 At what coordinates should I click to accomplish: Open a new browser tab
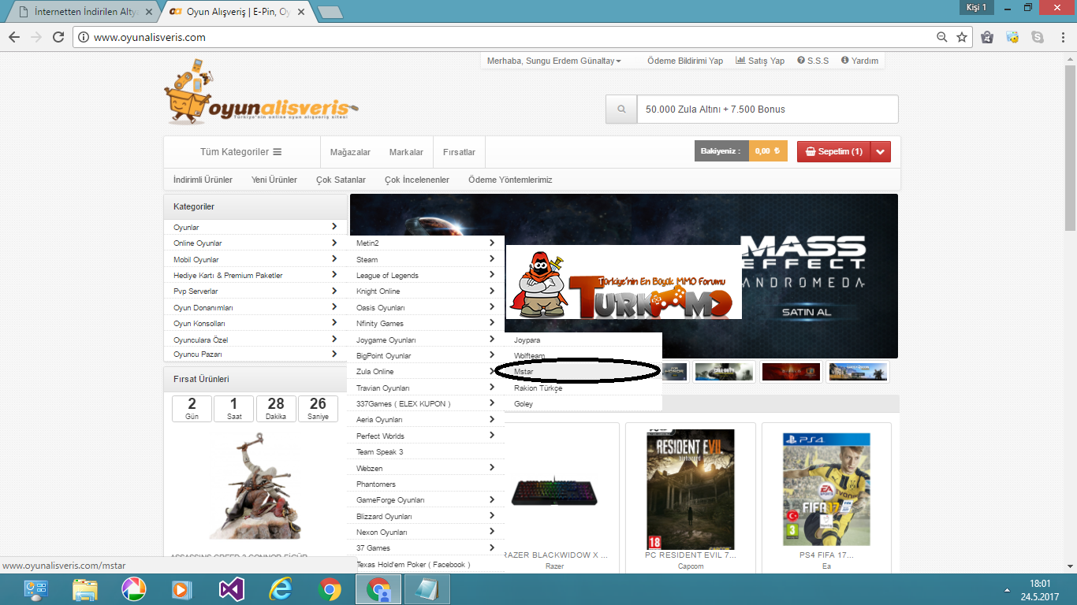point(330,12)
